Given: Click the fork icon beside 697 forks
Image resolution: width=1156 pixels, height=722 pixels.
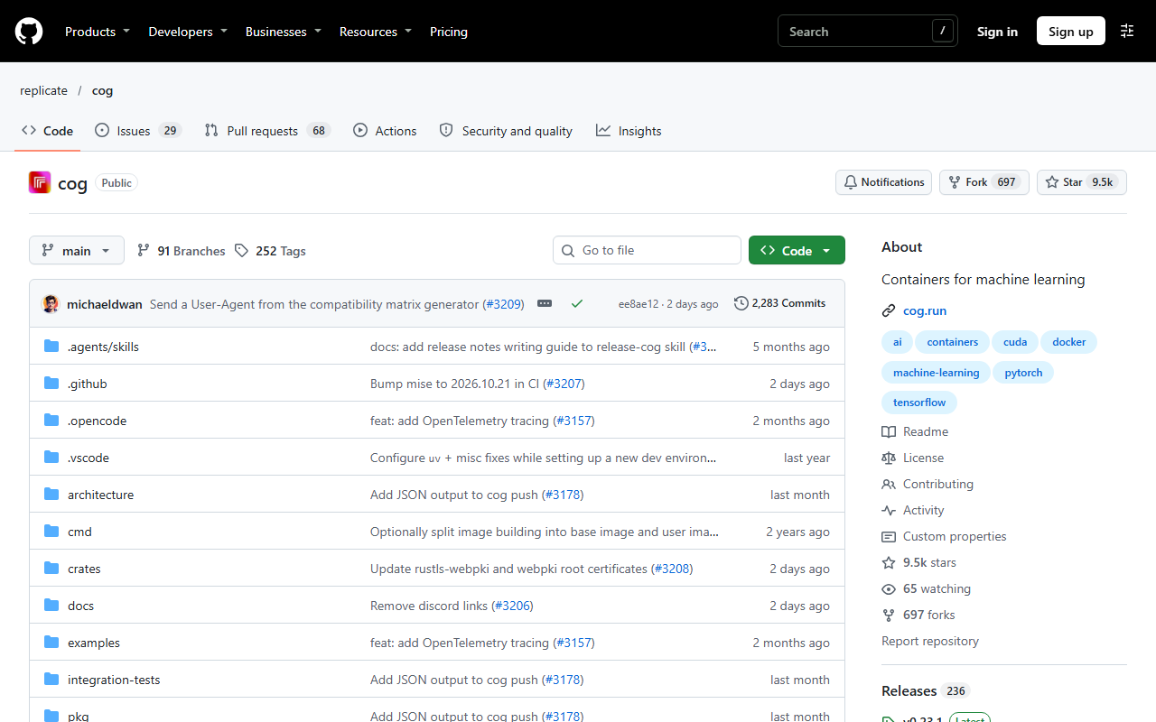Looking at the screenshot, I should pyautogui.click(x=889, y=615).
